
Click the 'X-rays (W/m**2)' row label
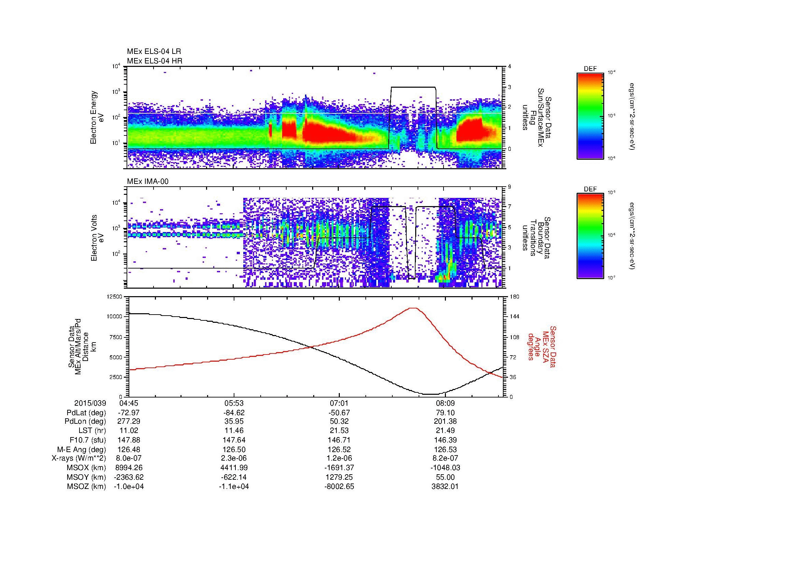78,459
